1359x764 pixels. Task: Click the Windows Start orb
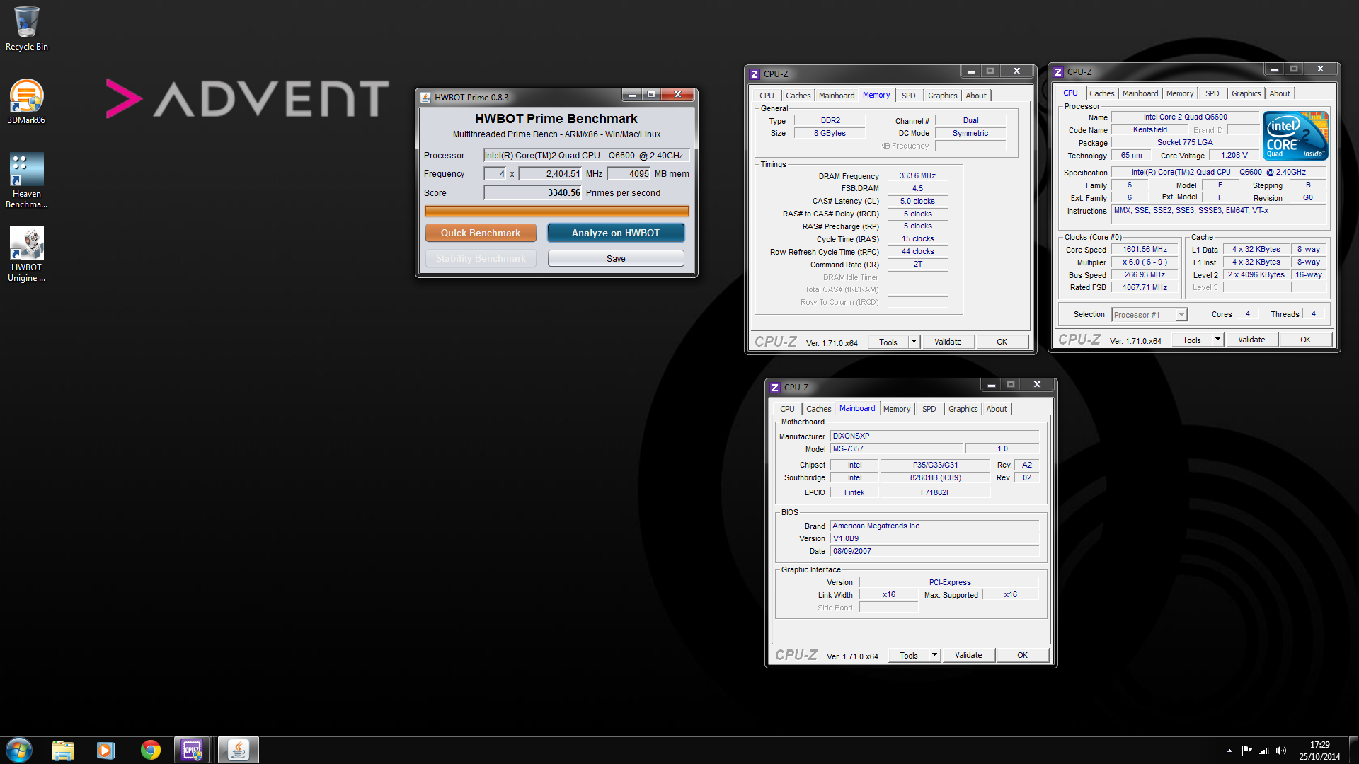[x=19, y=750]
